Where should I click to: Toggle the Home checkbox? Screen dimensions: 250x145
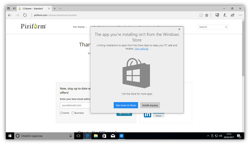[x=61, y=113]
